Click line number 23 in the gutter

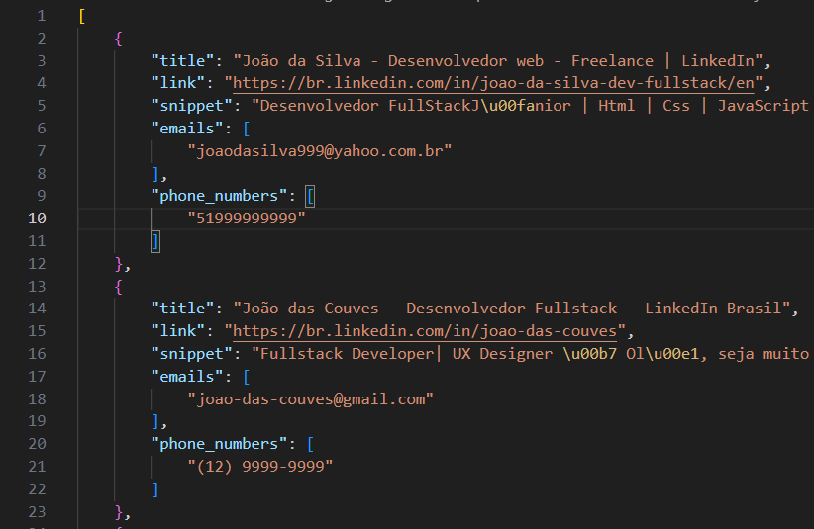37,512
